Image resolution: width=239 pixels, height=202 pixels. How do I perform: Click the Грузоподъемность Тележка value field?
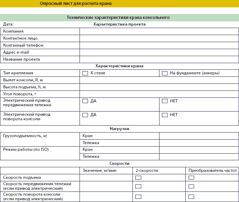(199, 143)
